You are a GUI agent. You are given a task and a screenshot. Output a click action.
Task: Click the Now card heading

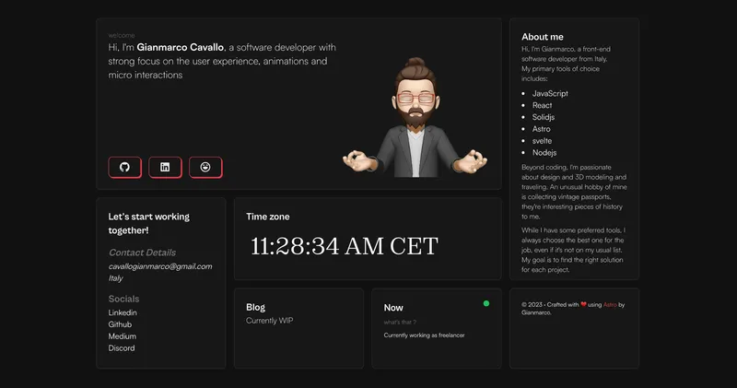point(393,308)
